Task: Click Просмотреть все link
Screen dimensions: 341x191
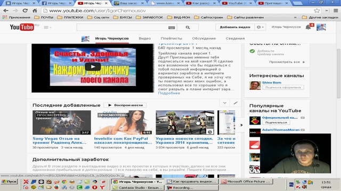Action: [287, 62]
